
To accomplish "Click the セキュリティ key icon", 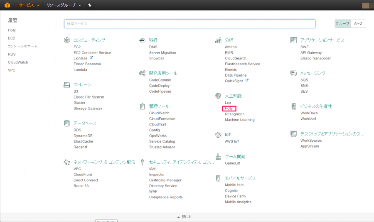I will (143, 162).
